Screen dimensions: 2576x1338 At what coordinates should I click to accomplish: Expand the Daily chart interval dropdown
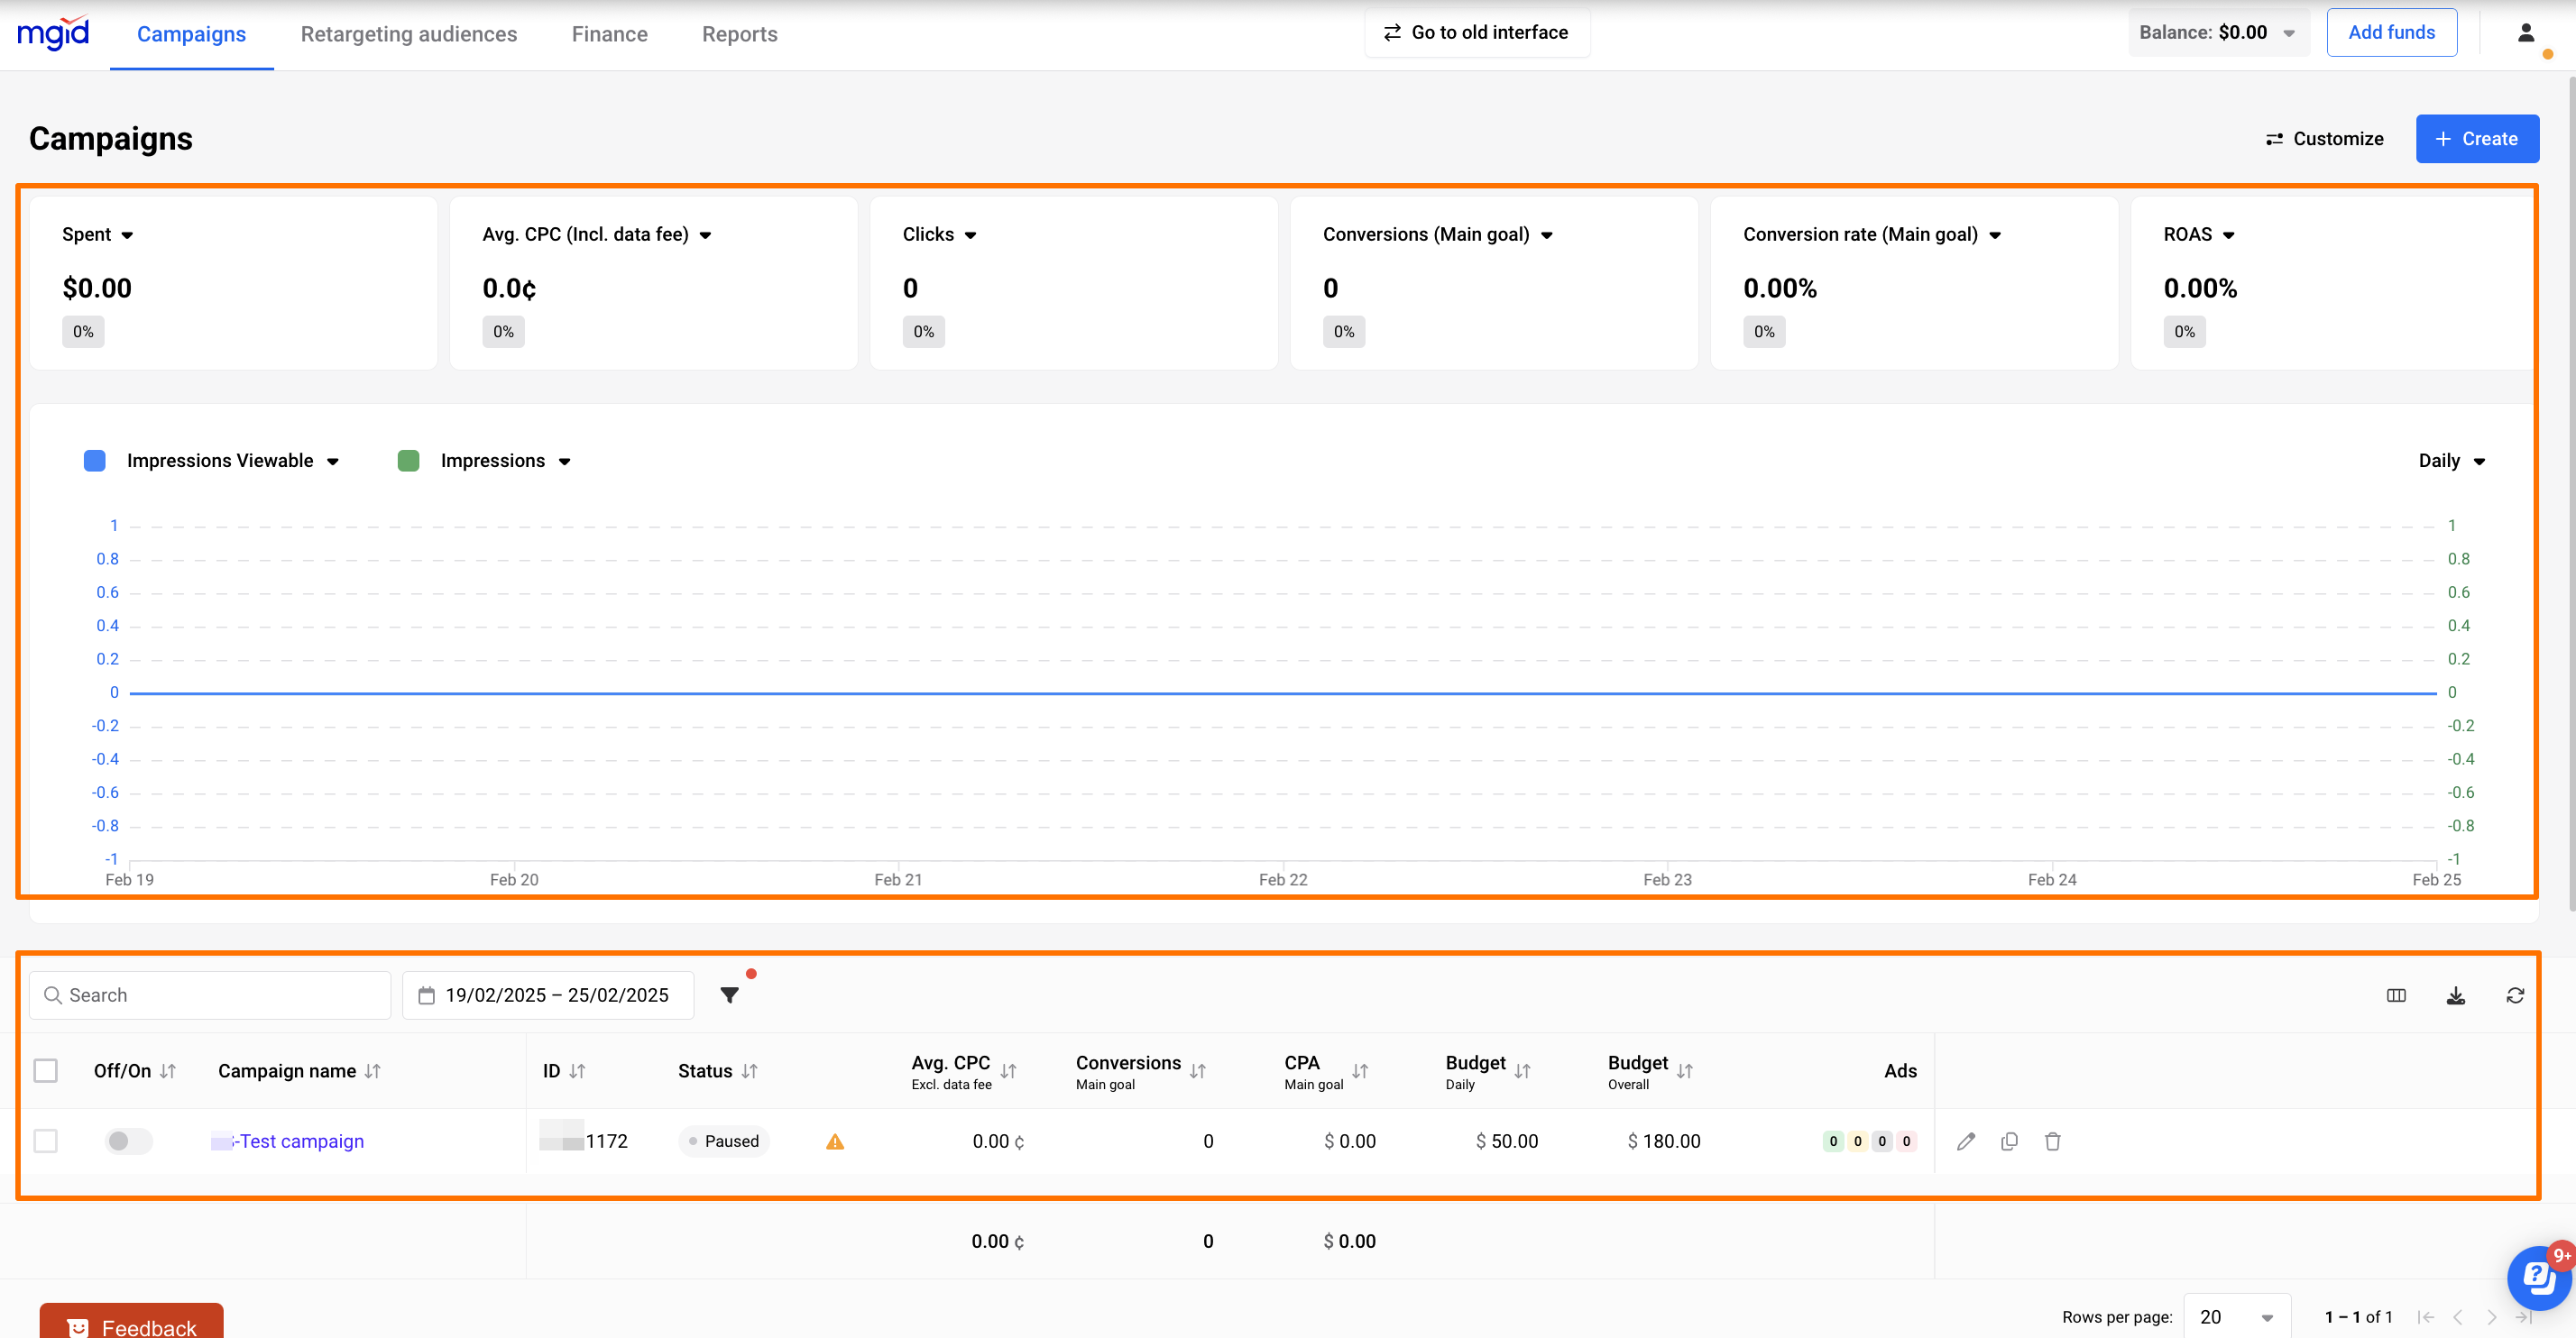click(2451, 461)
